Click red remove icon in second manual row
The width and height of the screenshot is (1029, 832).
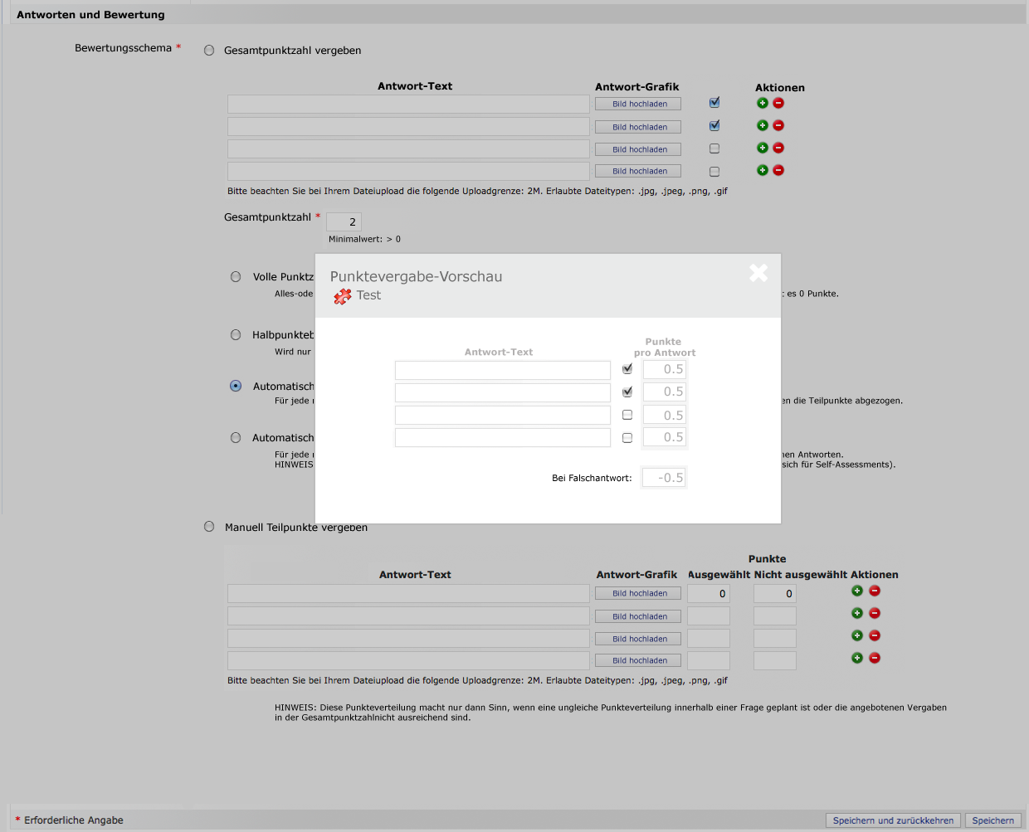pyautogui.click(x=875, y=613)
